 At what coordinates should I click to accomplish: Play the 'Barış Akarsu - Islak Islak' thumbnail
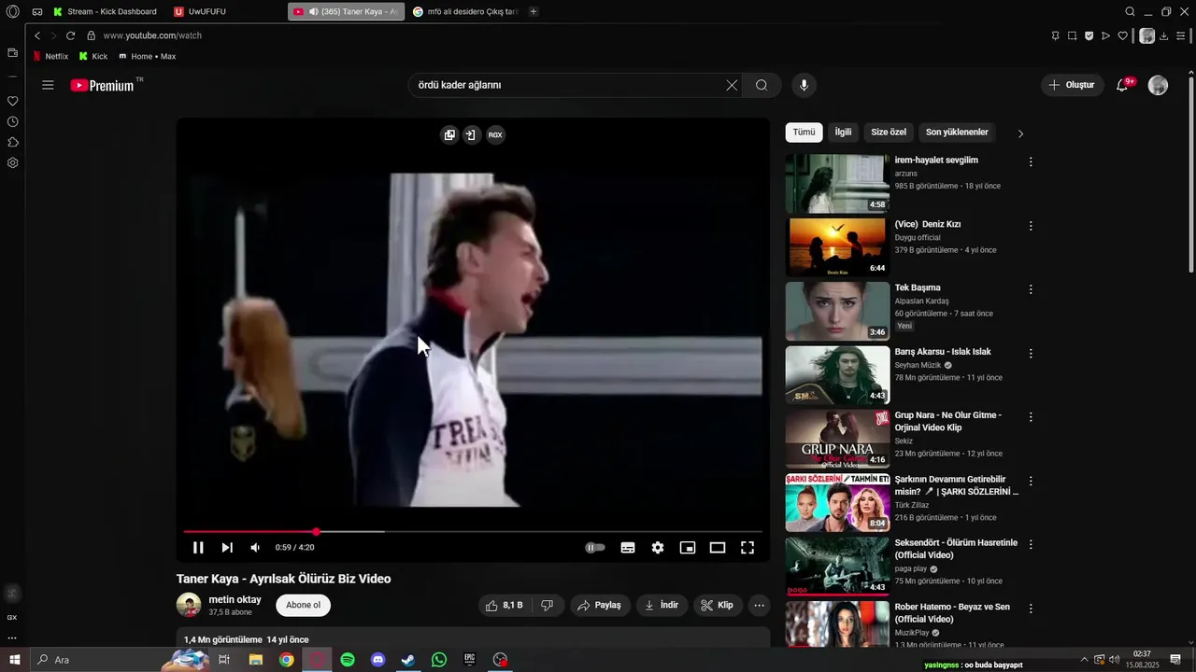pos(837,375)
